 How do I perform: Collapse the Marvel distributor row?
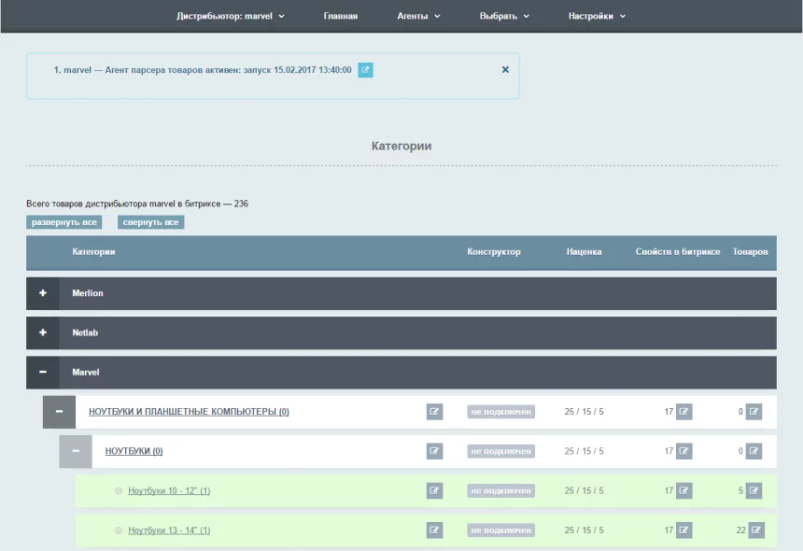pos(43,373)
